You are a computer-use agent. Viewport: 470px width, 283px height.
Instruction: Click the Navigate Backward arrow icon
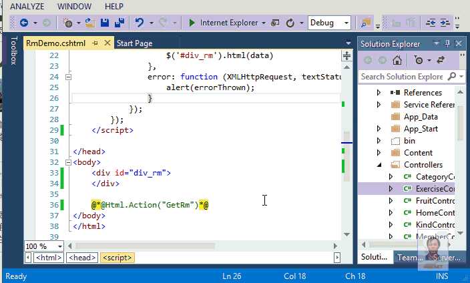click(23, 23)
